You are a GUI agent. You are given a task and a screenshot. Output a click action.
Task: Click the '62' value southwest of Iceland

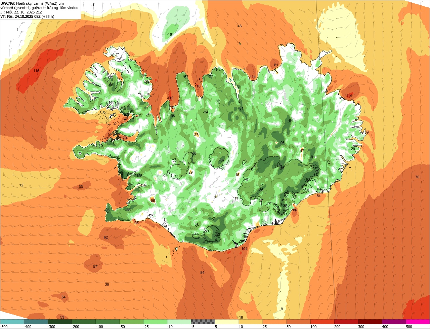[106, 237]
